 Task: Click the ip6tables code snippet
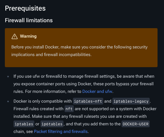point(52,124)
